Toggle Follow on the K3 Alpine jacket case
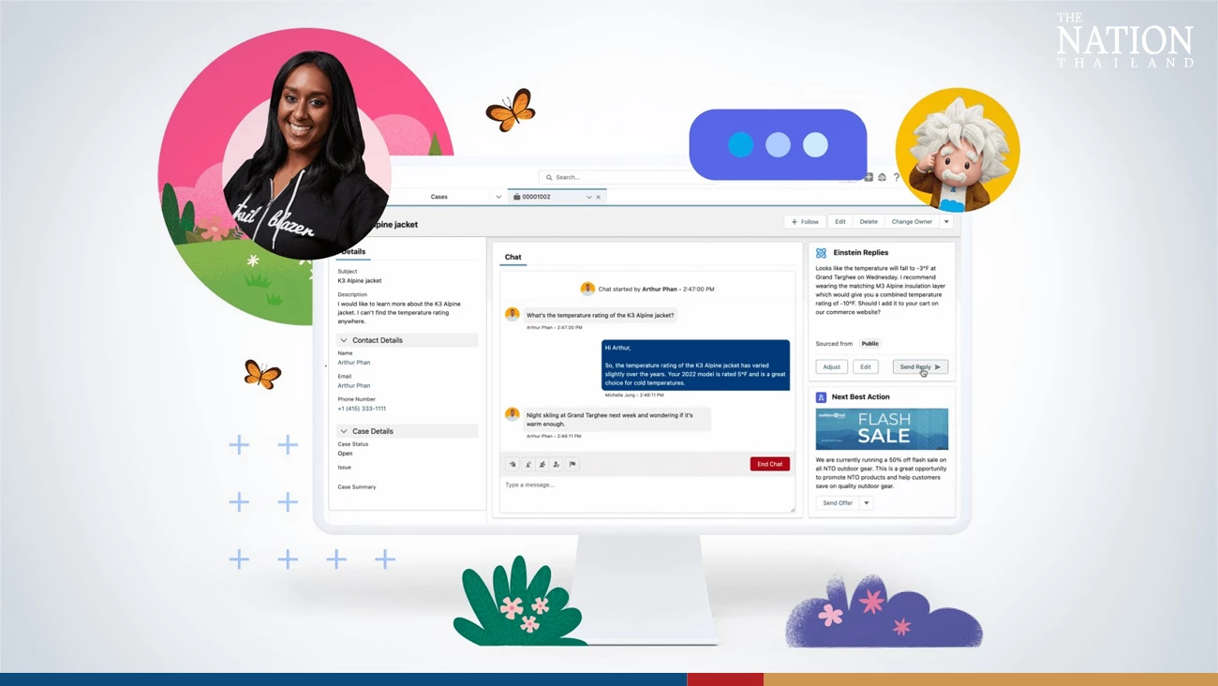 click(x=804, y=221)
